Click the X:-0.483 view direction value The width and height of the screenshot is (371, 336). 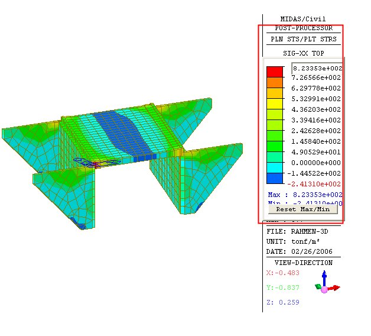(284, 273)
